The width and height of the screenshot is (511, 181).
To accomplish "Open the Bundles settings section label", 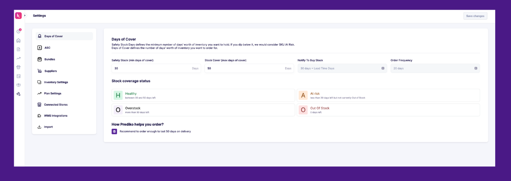I will (50, 59).
